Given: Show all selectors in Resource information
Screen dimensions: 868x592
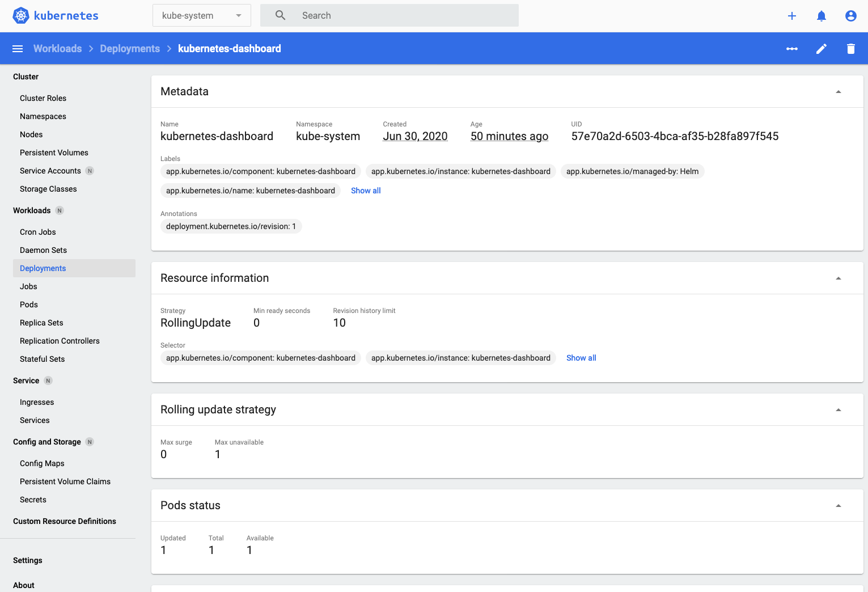Looking at the screenshot, I should pyautogui.click(x=581, y=358).
